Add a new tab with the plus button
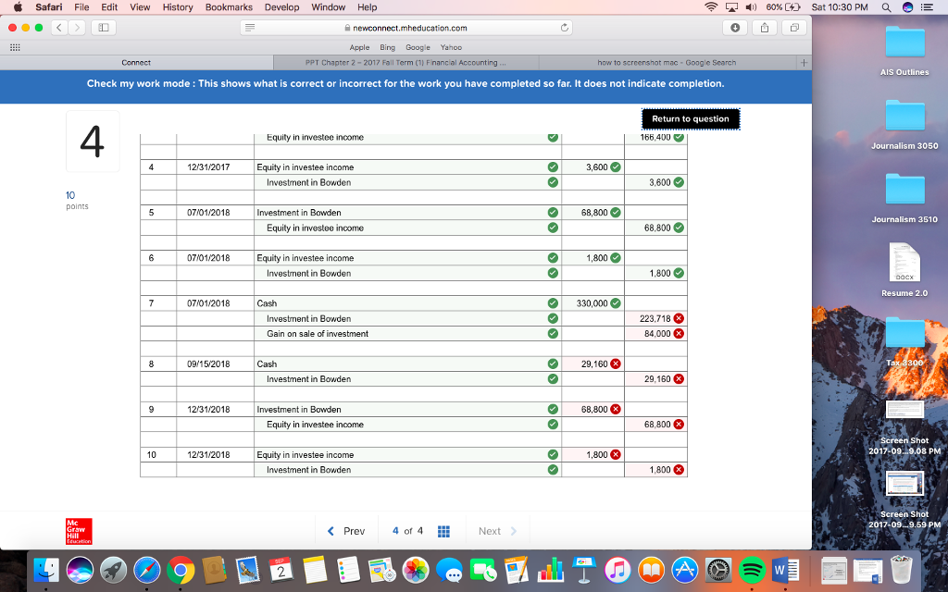The image size is (948, 592). (805, 63)
